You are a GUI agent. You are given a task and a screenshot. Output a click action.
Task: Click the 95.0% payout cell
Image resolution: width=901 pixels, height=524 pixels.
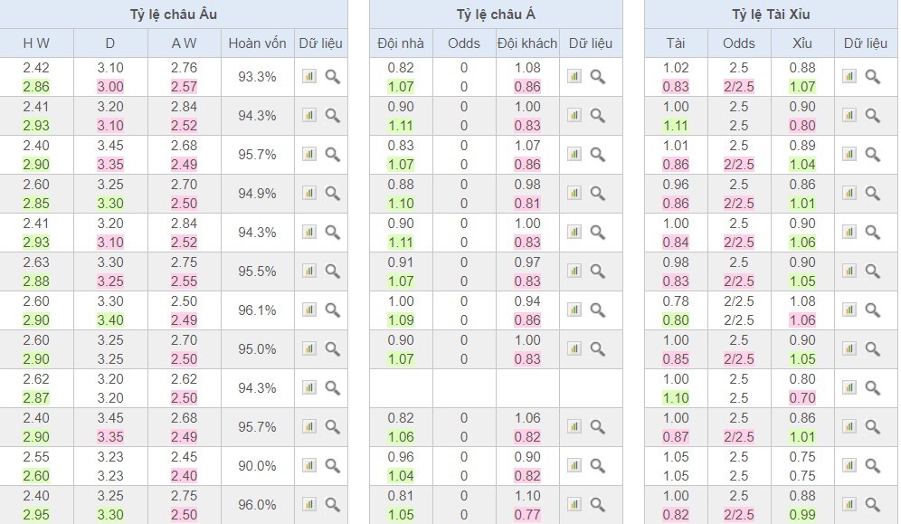[x=257, y=349]
